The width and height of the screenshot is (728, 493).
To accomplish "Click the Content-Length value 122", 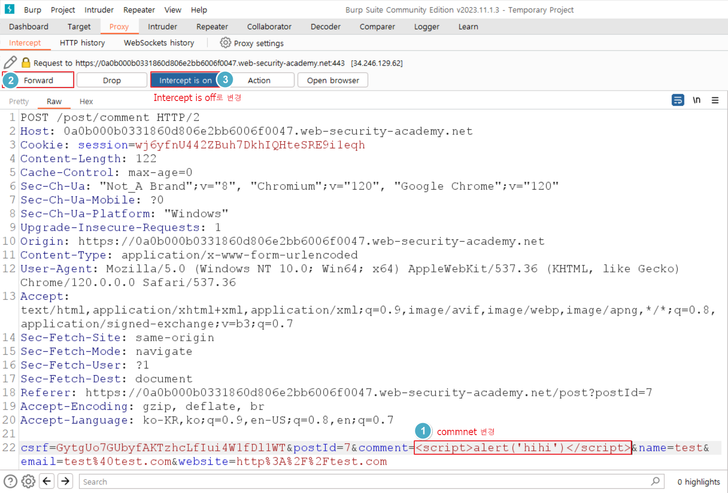I will click(x=146, y=158).
